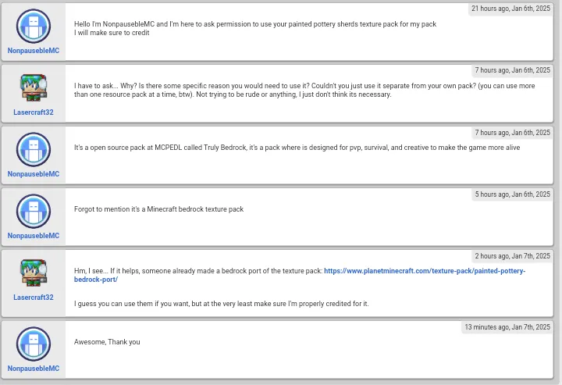562x385 pixels.
Task: Open NonpausebleMC username link in first message
Action: coord(34,51)
